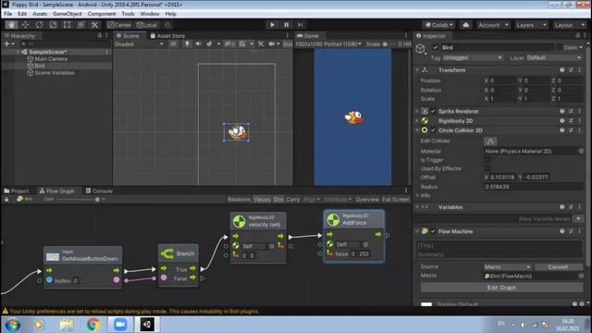The width and height of the screenshot is (592, 333).
Task: Open the Component menu
Action: pyautogui.click(x=102, y=14)
